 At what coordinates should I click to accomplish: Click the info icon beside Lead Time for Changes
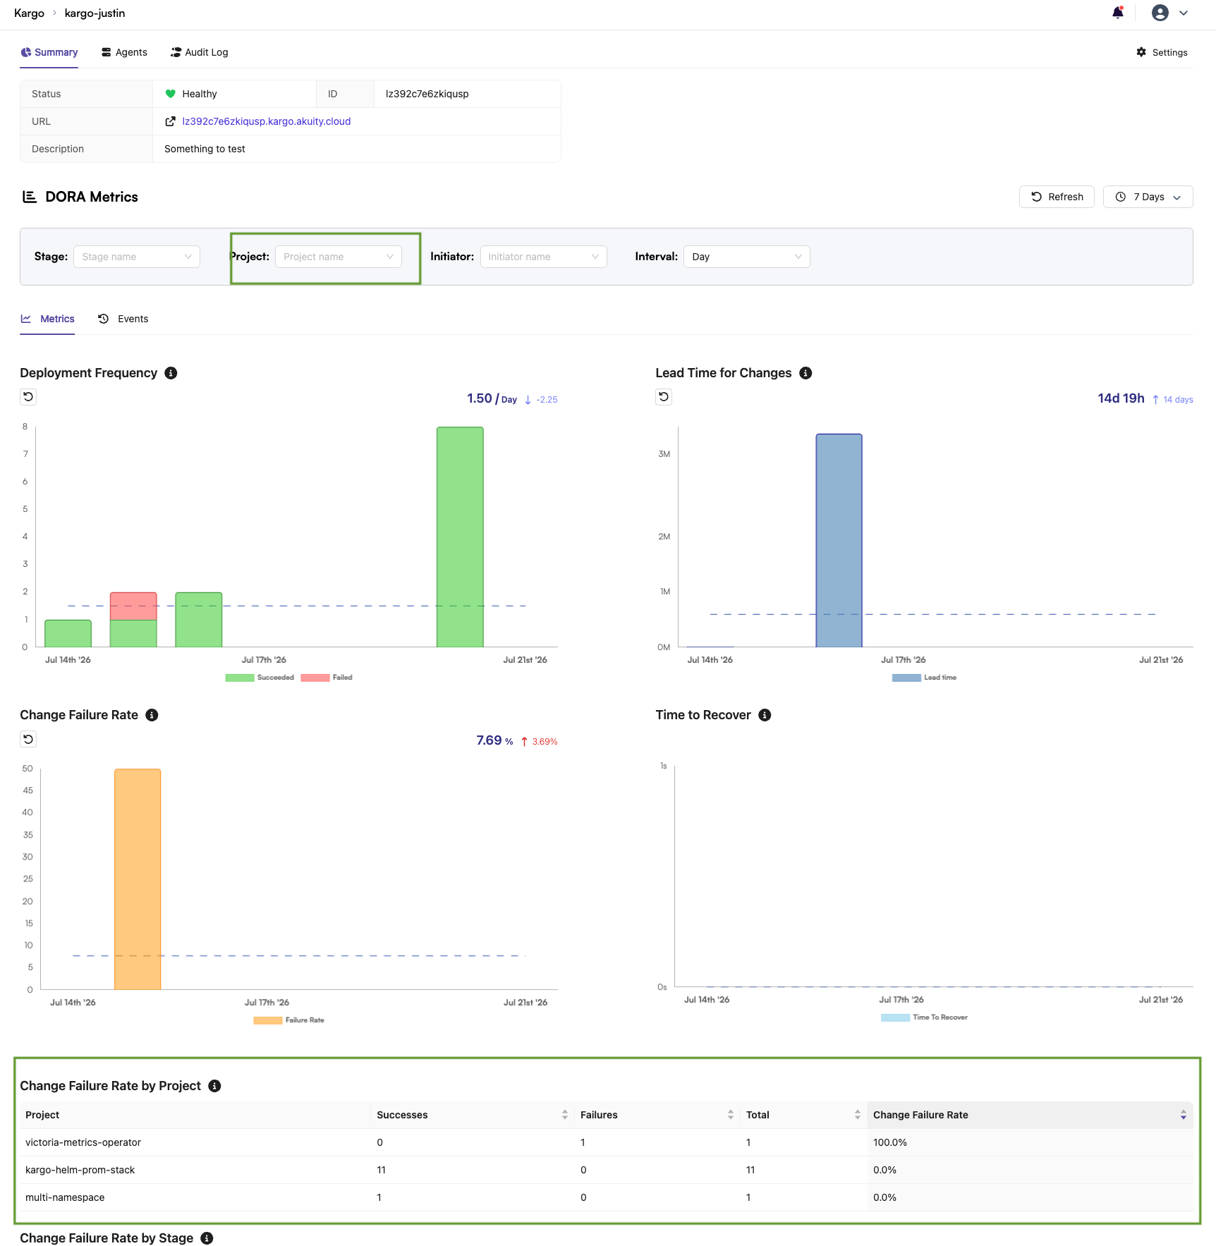coord(805,373)
